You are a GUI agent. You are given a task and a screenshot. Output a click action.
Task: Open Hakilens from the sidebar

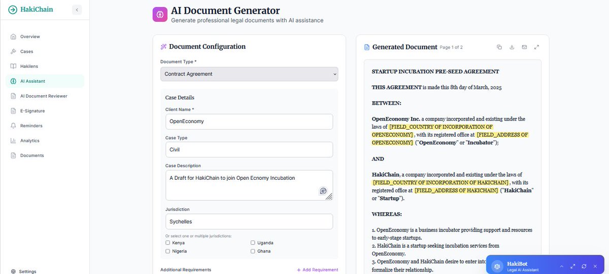point(45,66)
